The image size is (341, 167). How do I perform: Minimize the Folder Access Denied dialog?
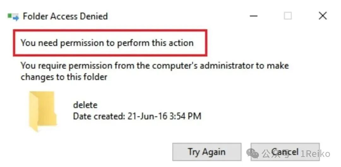tap(254, 16)
